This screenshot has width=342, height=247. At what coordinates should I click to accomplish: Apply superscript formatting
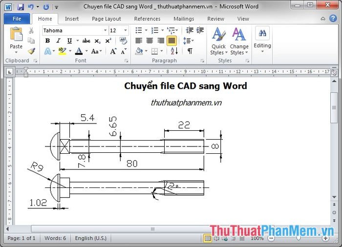108,41
